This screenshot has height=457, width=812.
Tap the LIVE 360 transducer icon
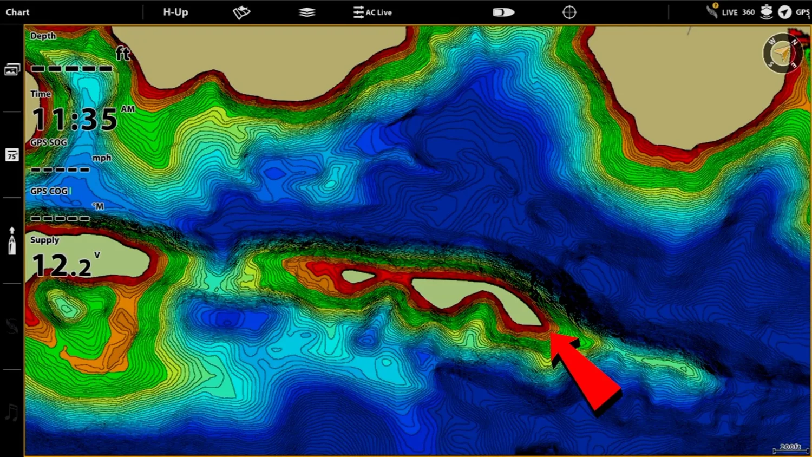coord(712,11)
